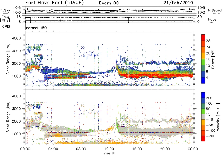Click the bottom blue Power colorbar segment
The width and height of the screenshot is (223, 155).
tap(203, 80)
